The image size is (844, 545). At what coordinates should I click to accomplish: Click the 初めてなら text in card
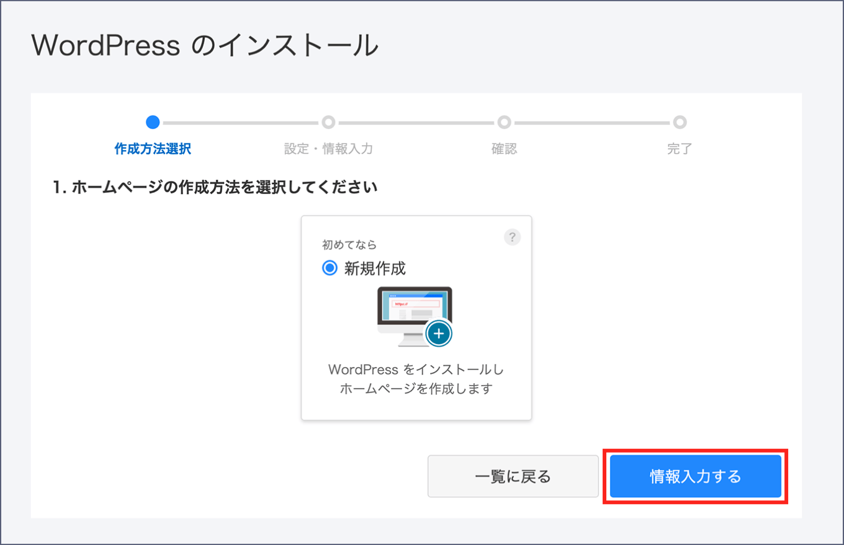[349, 244]
